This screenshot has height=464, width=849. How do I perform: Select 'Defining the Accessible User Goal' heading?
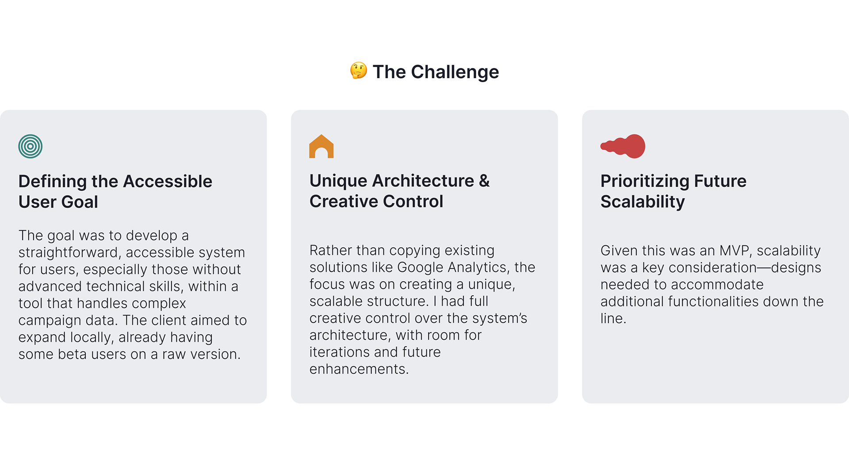(x=115, y=191)
